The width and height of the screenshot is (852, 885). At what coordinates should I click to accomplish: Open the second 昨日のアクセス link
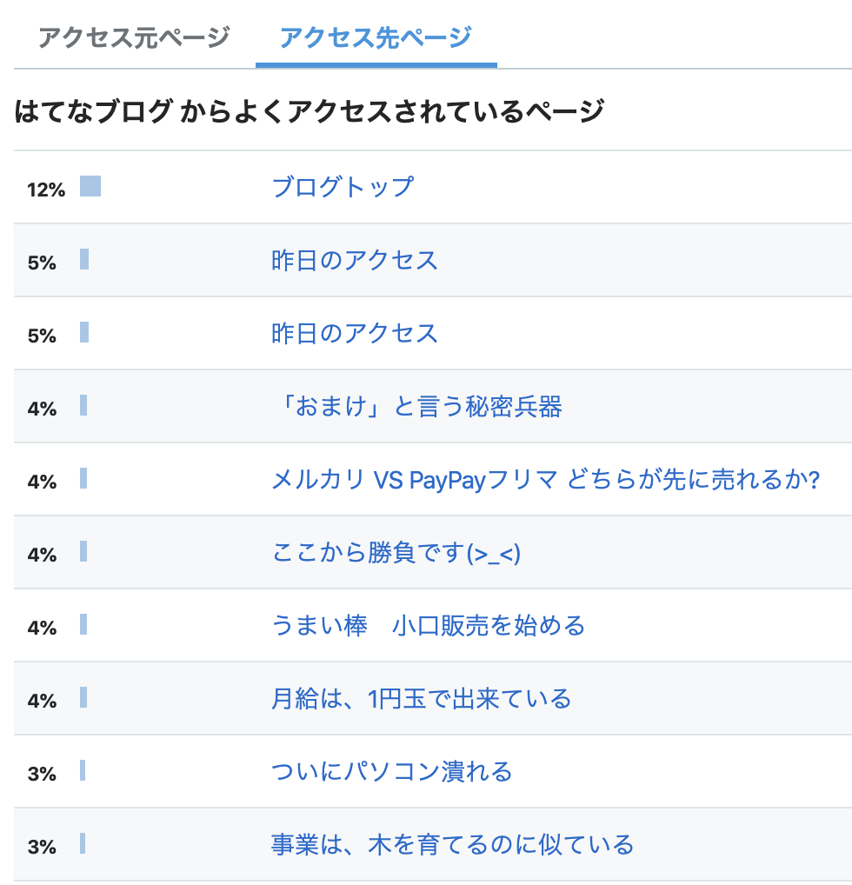coord(355,333)
